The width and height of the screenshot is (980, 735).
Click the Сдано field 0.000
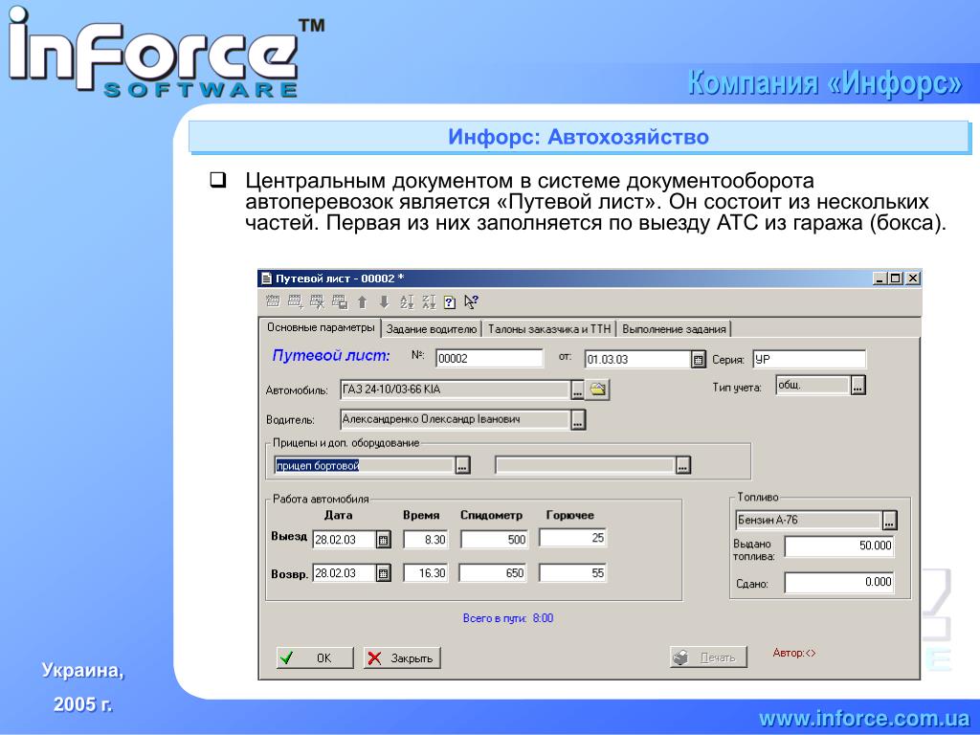coord(839,582)
